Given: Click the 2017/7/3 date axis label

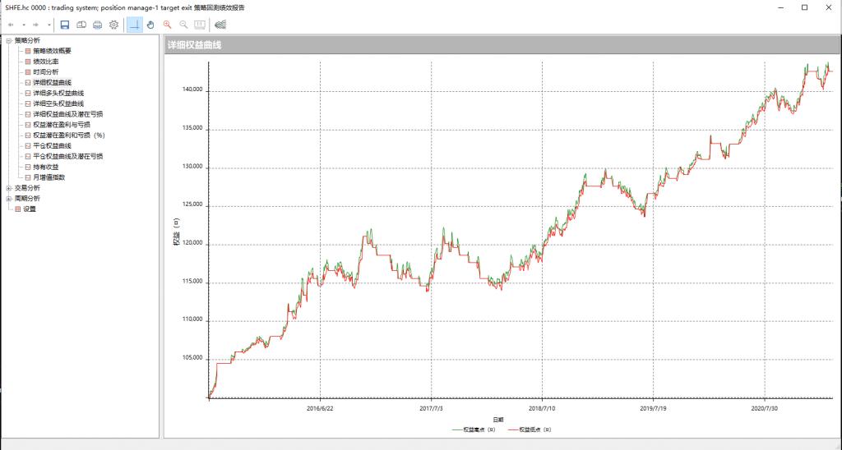Looking at the screenshot, I should 431,409.
